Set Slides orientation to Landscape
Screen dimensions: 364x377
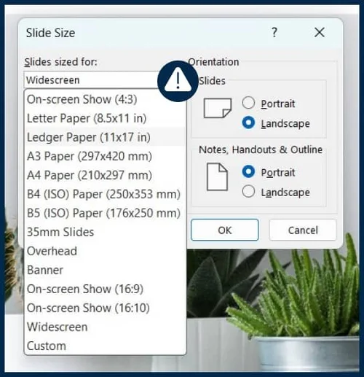pyautogui.click(x=248, y=123)
